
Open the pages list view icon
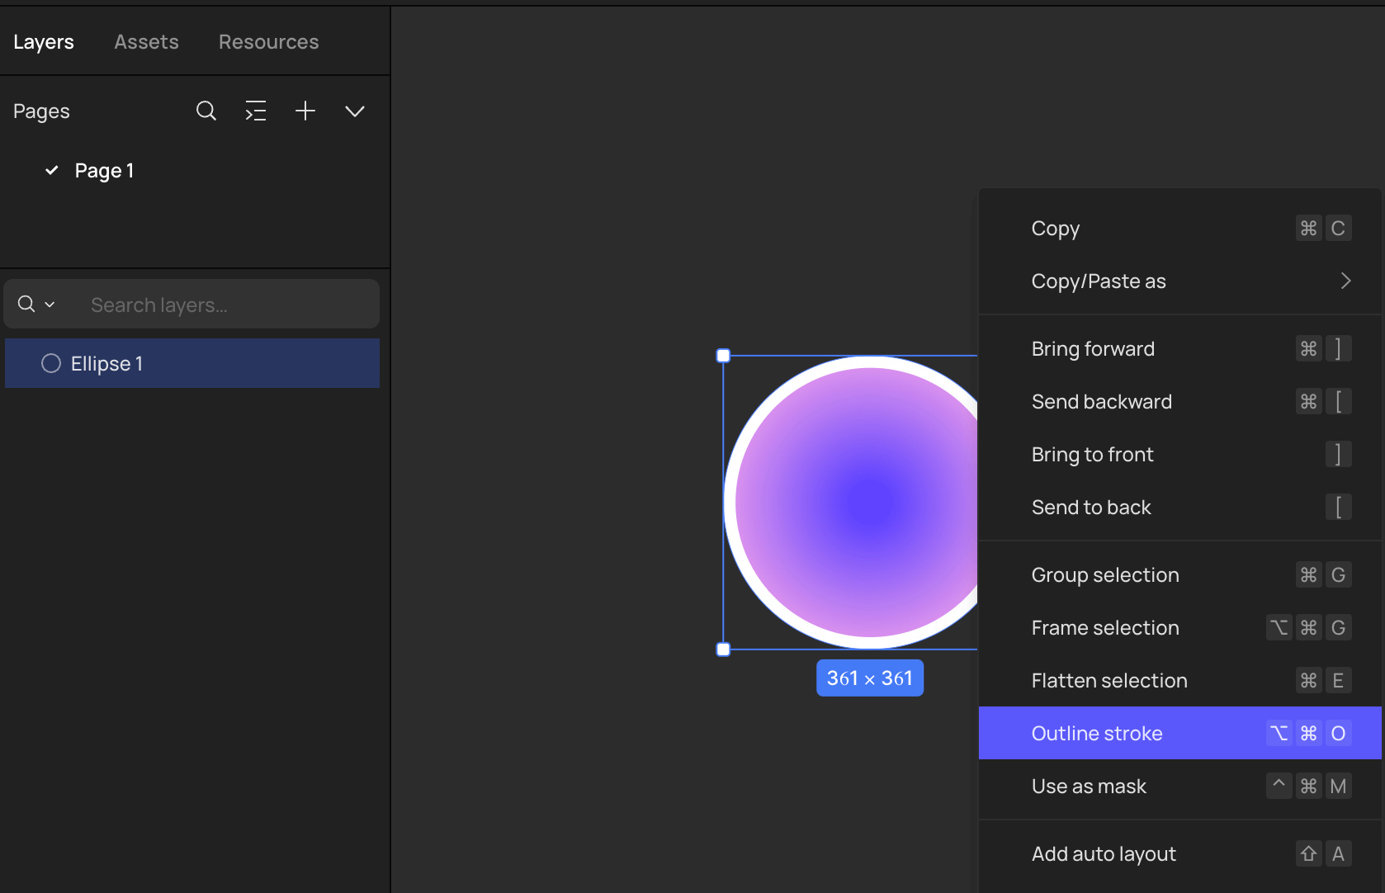(256, 111)
